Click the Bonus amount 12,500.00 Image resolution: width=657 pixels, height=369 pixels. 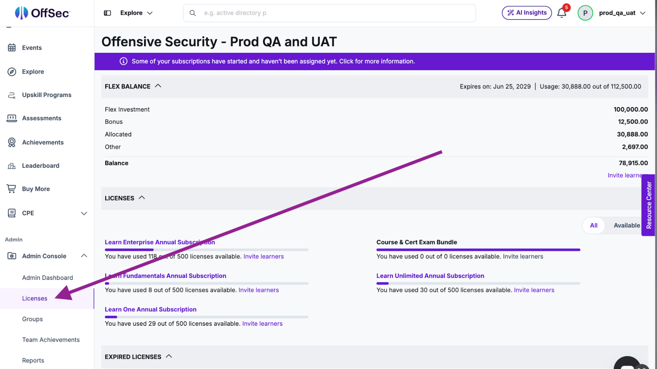633,122
